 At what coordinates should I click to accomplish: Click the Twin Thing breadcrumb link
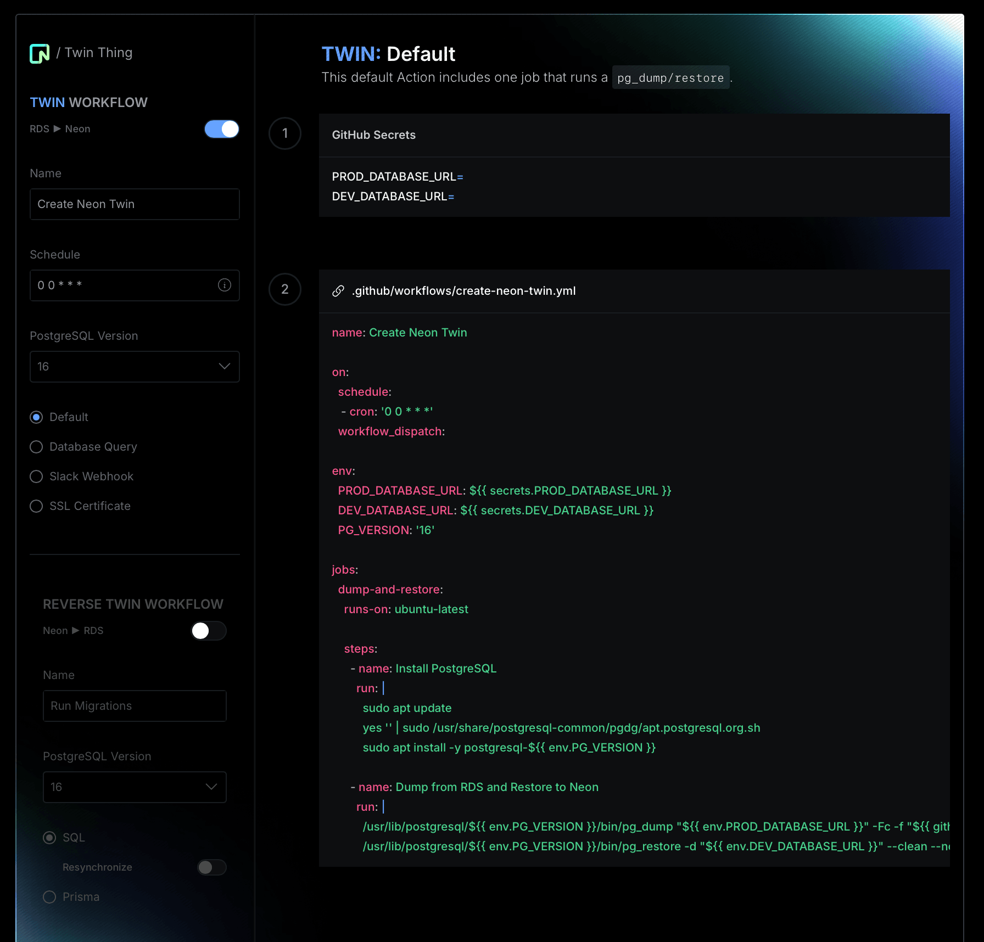[x=98, y=53]
